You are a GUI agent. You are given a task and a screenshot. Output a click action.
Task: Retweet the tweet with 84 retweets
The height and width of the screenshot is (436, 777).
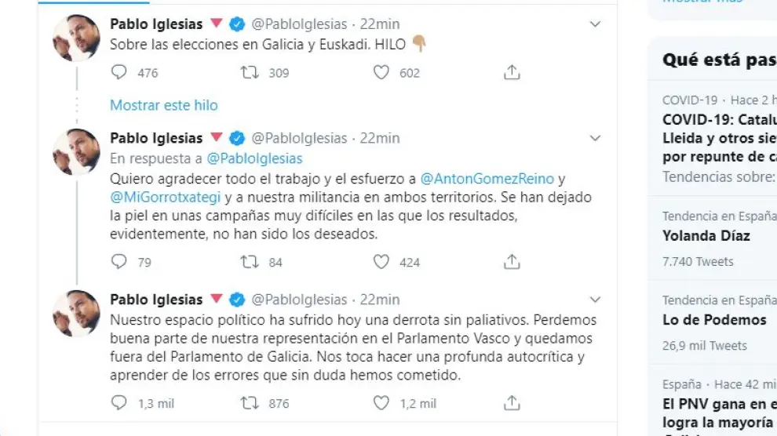click(250, 262)
